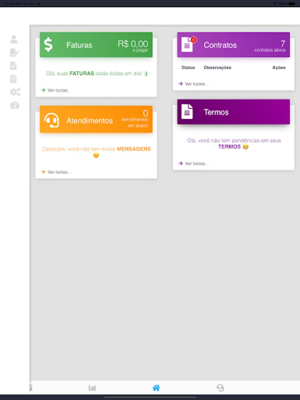Select the edit document sidebar icon
Screen dimensions: 300x400
pyautogui.click(x=15, y=52)
